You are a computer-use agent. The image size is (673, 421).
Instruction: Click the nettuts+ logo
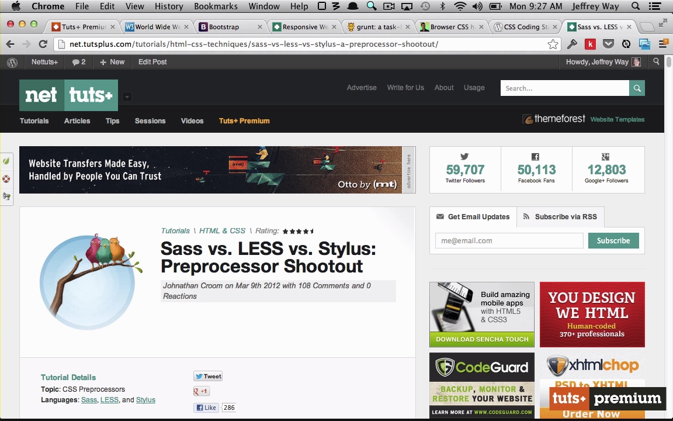click(69, 95)
